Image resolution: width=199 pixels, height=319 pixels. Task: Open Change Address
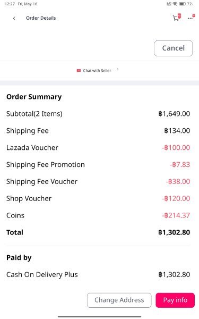119,300
